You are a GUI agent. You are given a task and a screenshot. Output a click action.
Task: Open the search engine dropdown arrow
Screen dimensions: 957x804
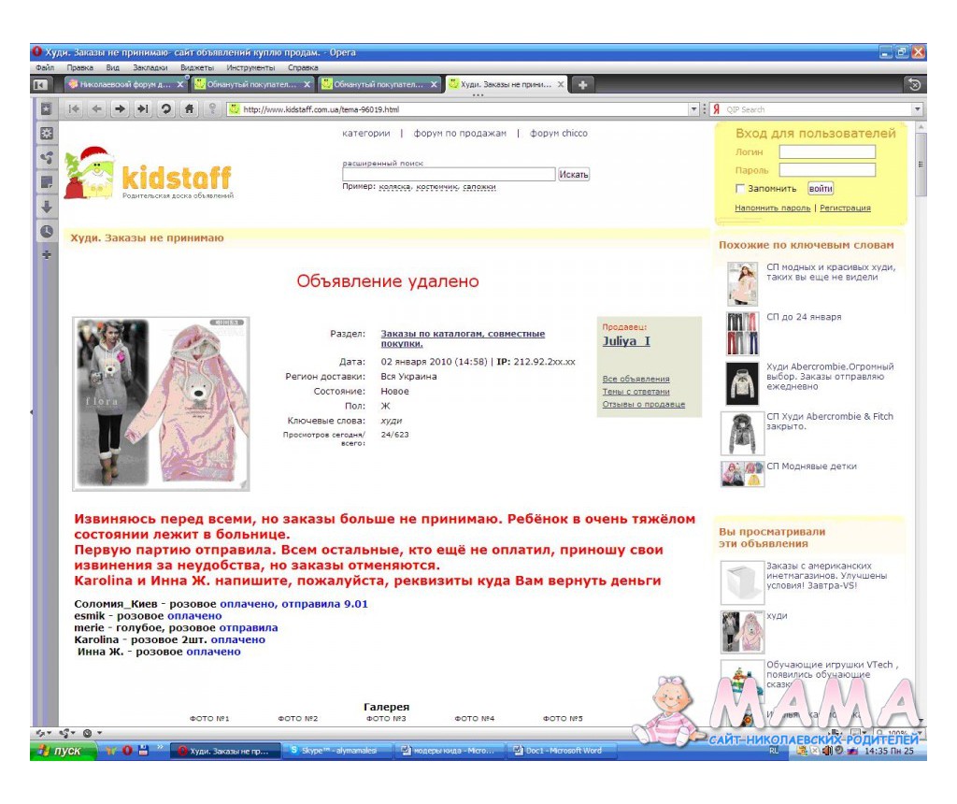pos(917,109)
